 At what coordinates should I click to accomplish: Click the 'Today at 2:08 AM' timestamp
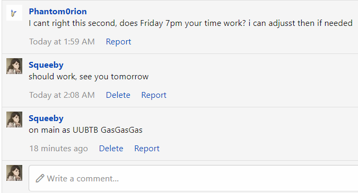point(62,95)
